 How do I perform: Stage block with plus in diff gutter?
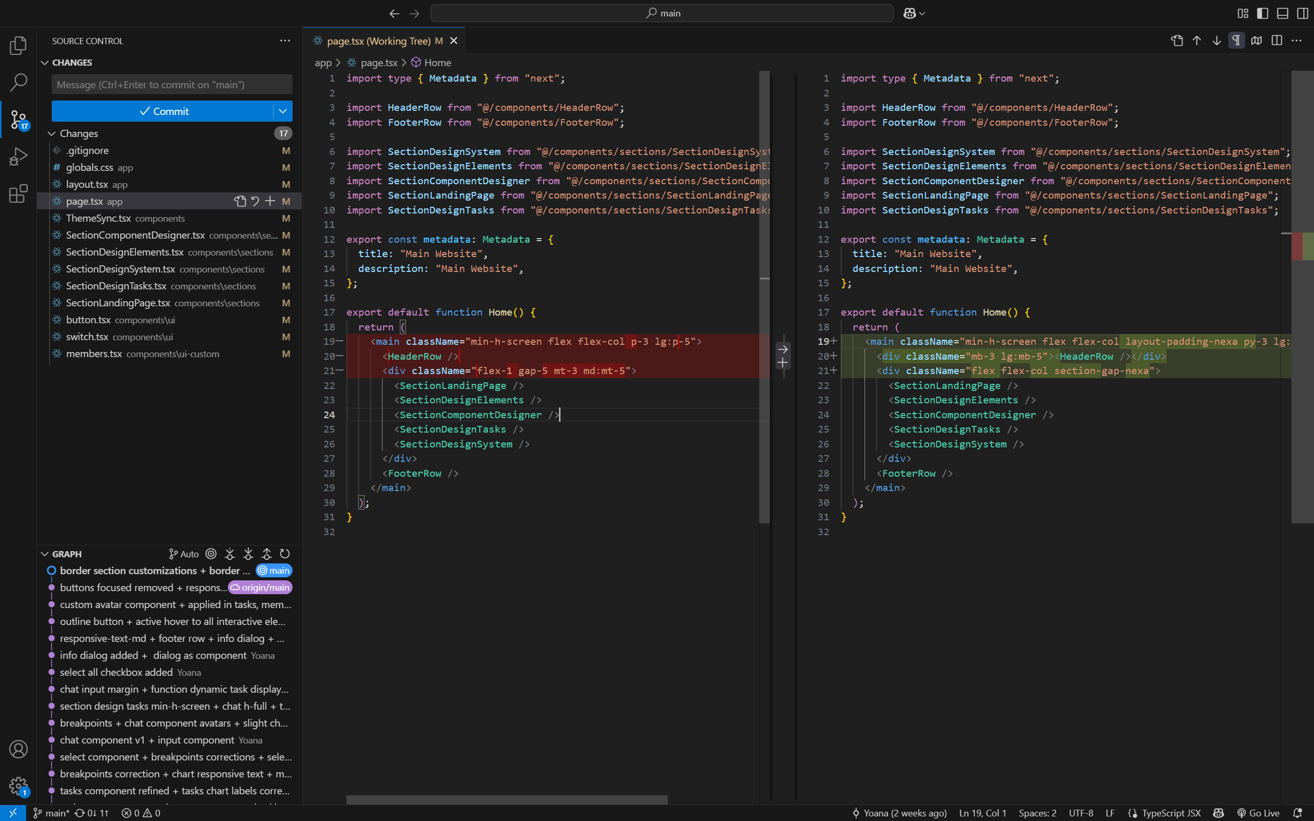coord(782,363)
